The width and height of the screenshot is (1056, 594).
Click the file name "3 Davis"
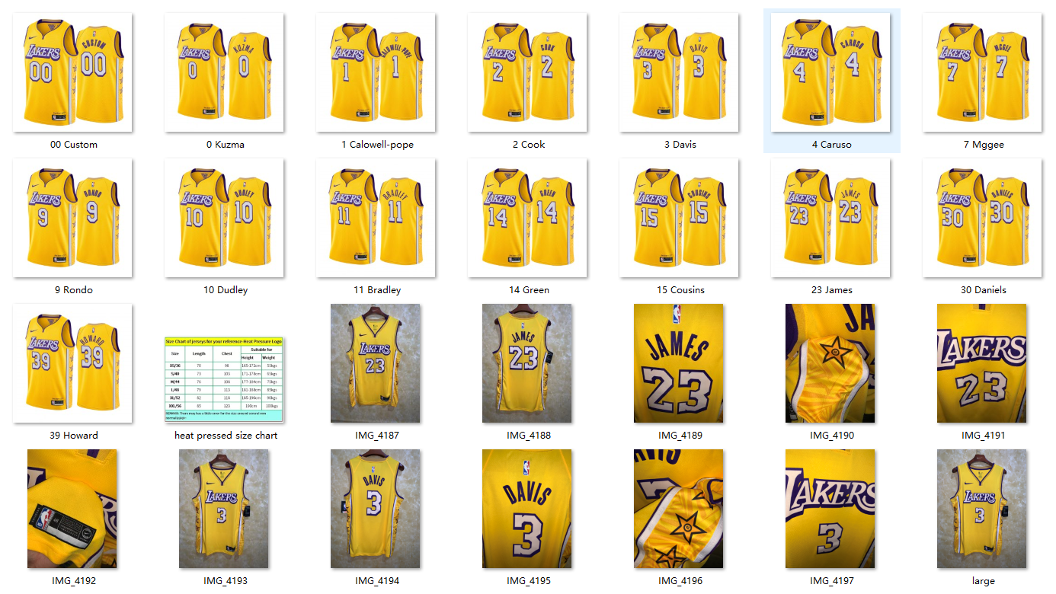point(680,145)
